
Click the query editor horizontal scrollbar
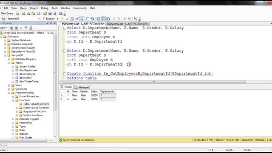(154, 82)
